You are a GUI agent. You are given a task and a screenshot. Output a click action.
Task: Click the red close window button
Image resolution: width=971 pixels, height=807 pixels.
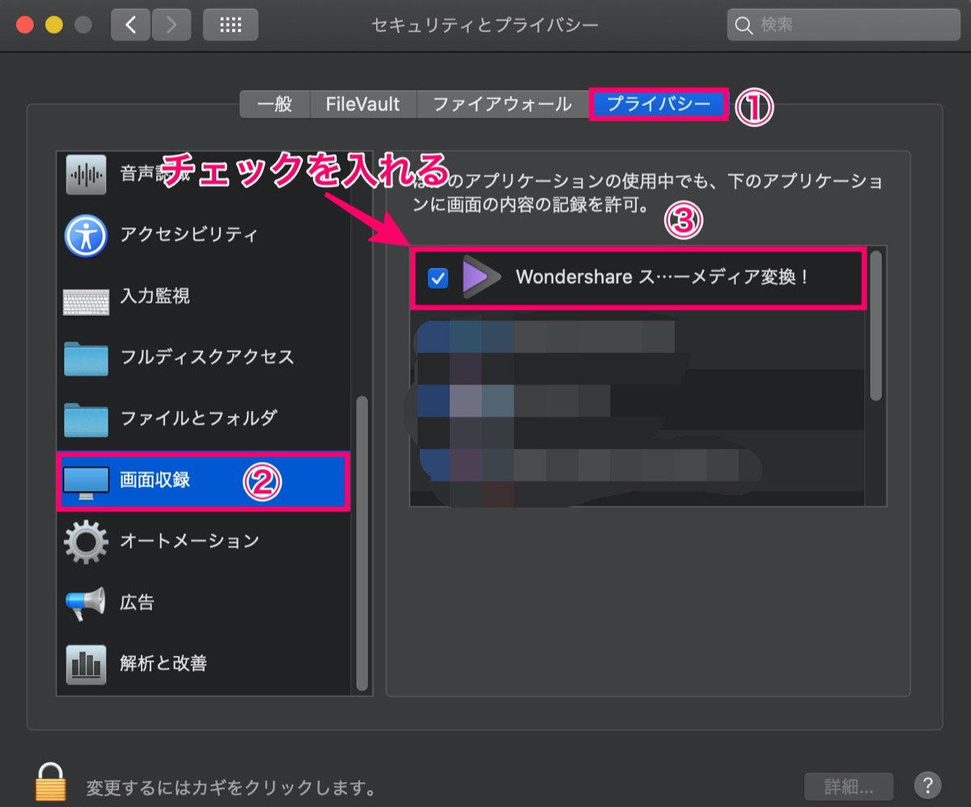(25, 25)
